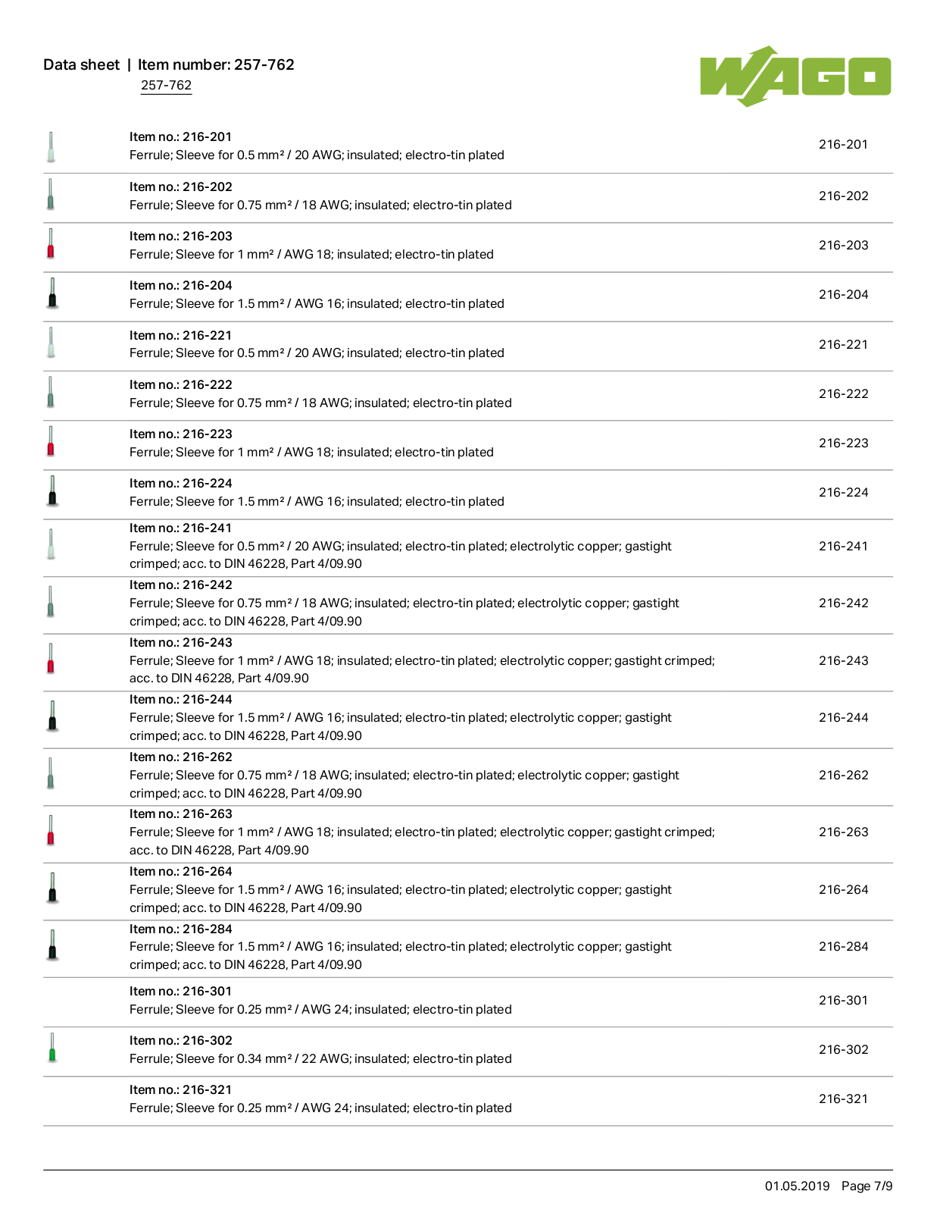Open the 216-302 link on the right

click(x=843, y=1050)
